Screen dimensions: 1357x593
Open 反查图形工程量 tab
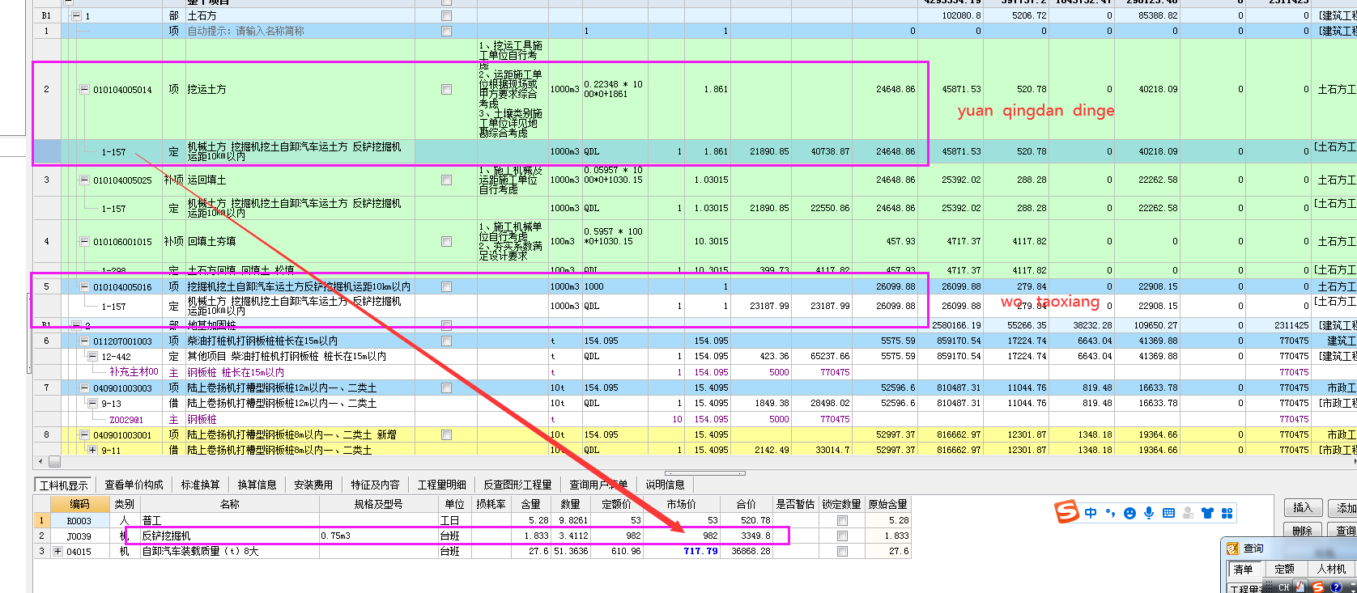517,485
